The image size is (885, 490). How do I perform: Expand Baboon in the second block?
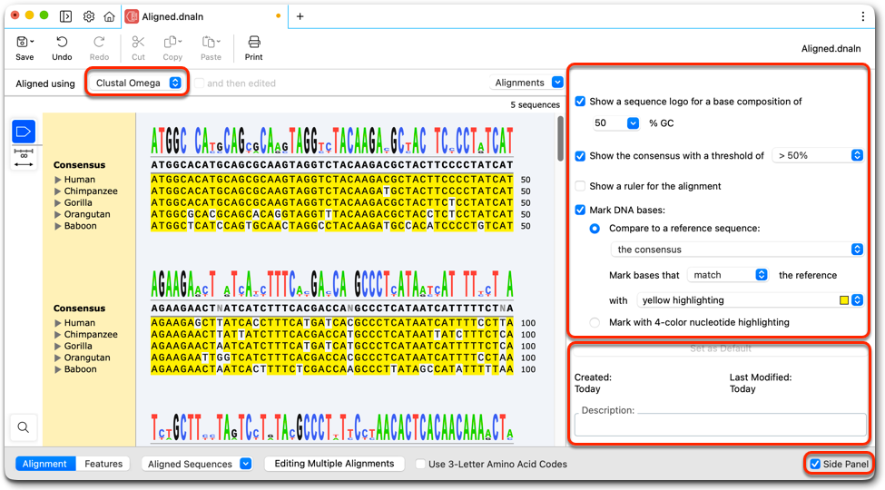tap(57, 369)
